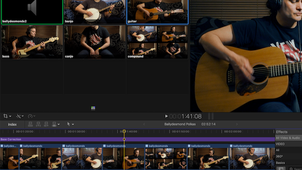
Task: Click the marker on the Base Correction bar
Action: (x=124, y=139)
